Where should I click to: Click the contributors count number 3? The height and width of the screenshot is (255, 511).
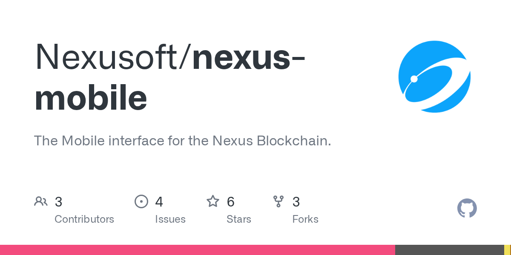coord(58,202)
